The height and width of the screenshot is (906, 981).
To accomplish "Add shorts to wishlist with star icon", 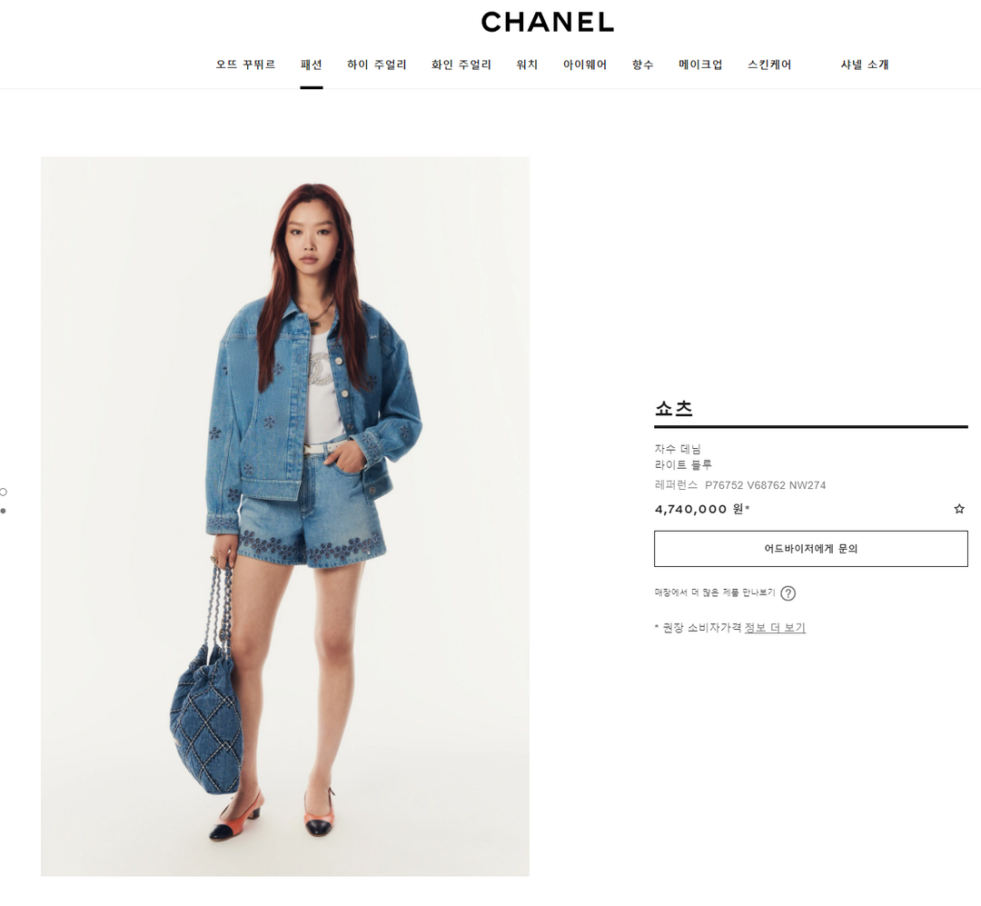I will click(959, 509).
